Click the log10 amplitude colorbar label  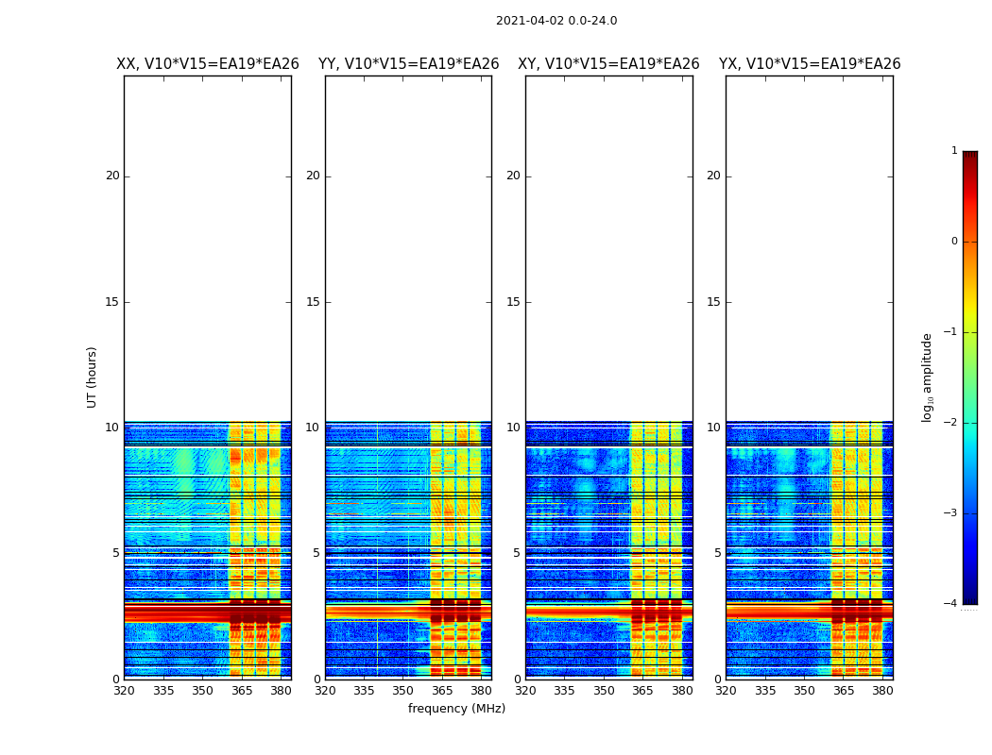tap(927, 377)
